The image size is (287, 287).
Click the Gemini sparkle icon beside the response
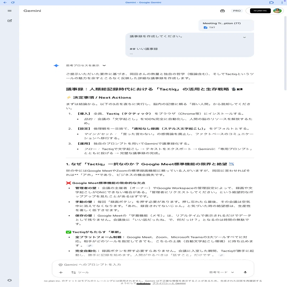tap(56, 66)
